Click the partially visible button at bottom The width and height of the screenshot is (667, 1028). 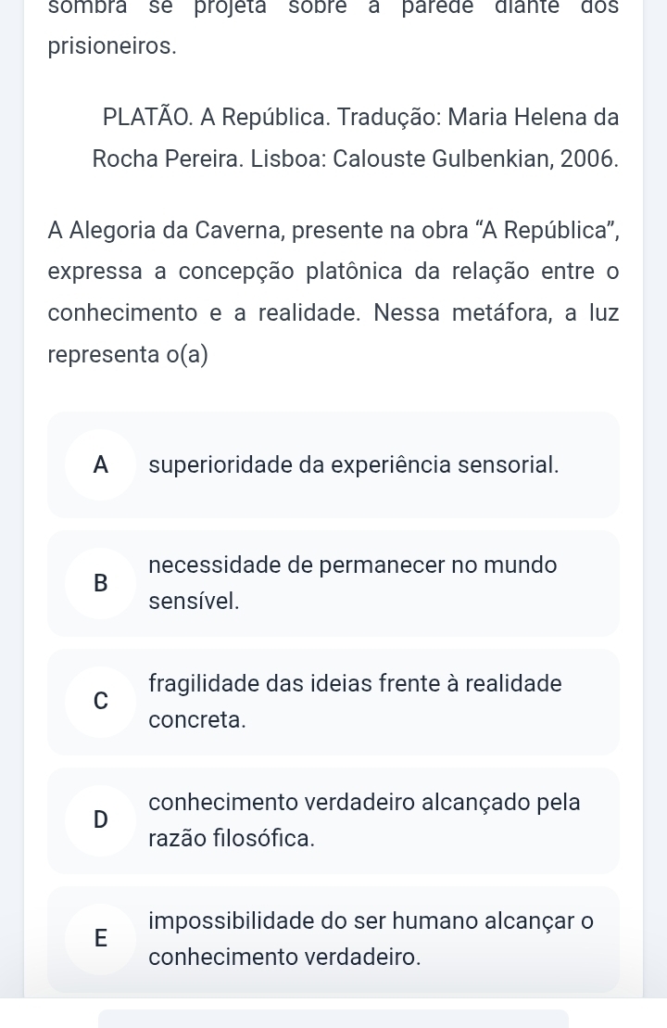[x=333, y=1019]
